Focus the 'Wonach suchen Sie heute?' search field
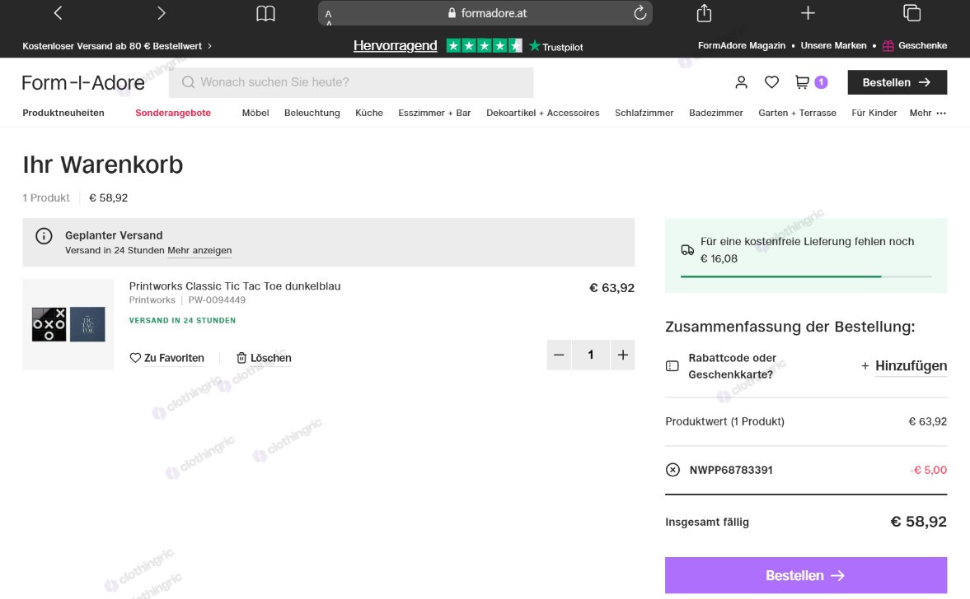 click(x=351, y=82)
